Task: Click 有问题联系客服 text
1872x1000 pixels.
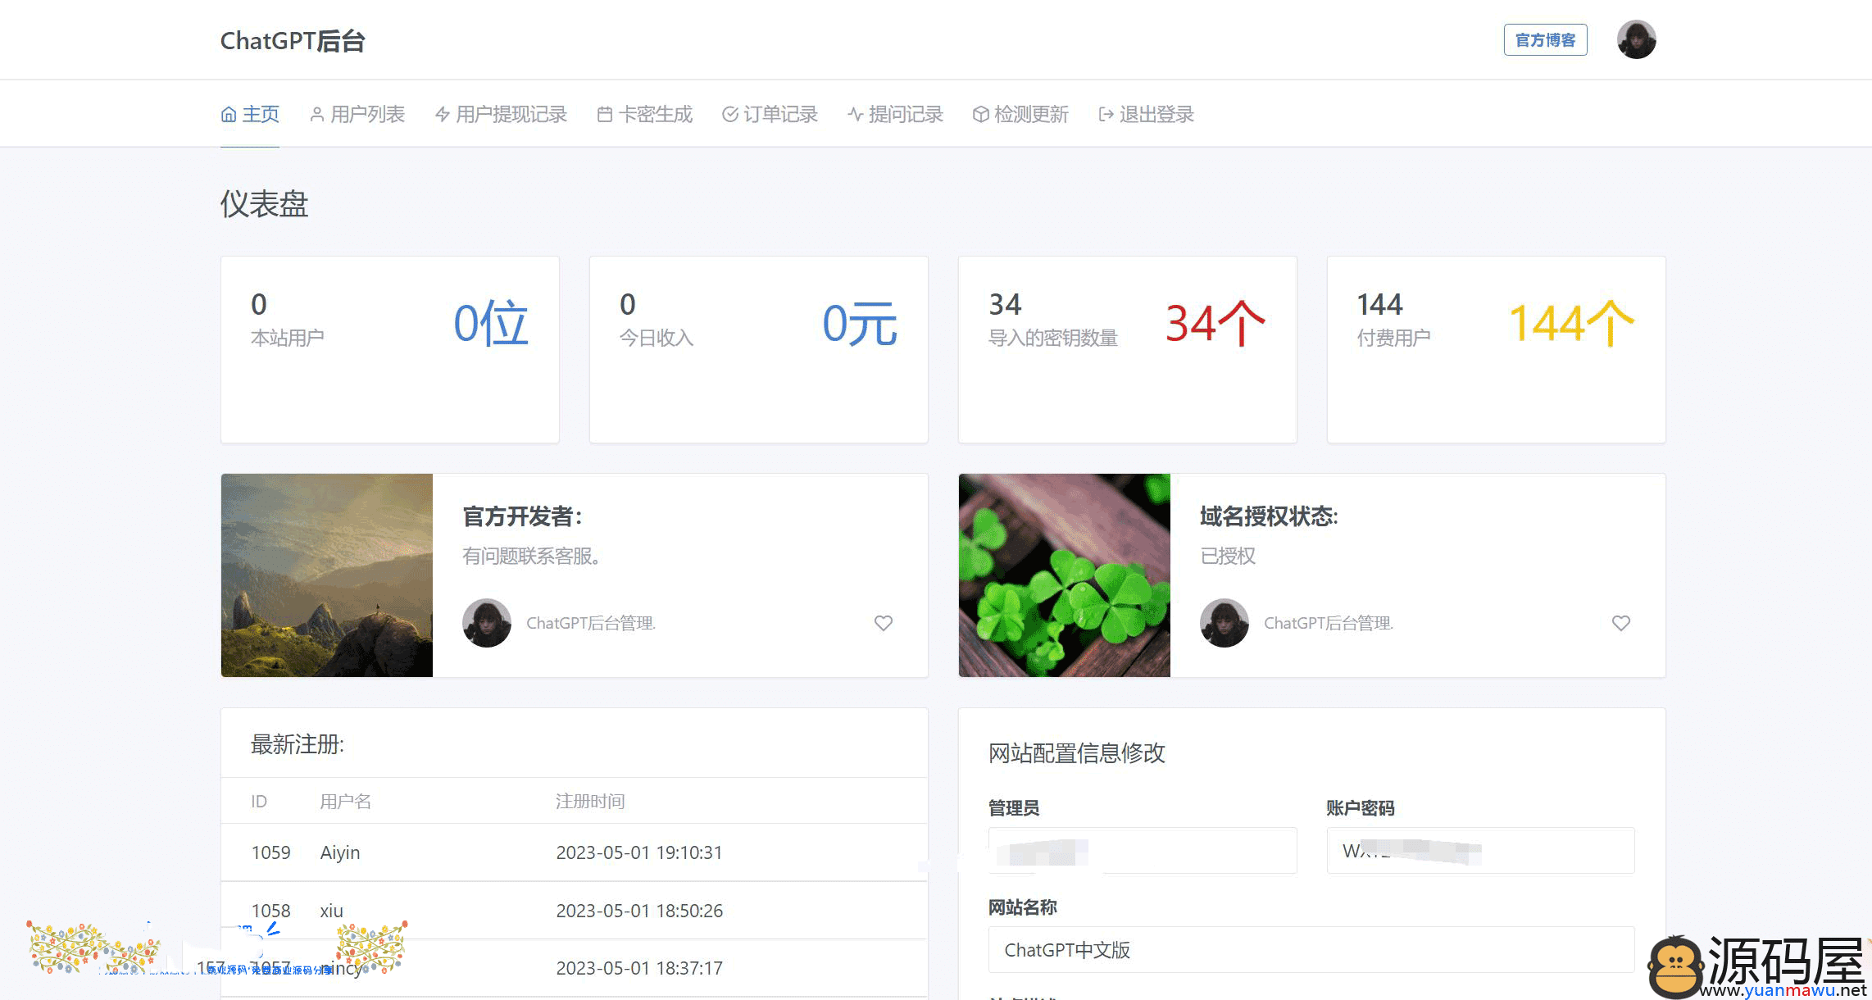Action: [532, 557]
